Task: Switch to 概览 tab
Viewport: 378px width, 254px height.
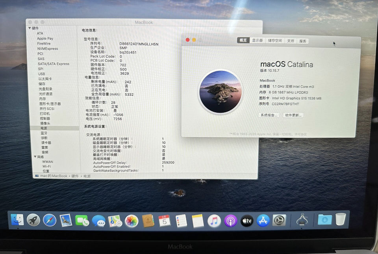Action: (243, 40)
